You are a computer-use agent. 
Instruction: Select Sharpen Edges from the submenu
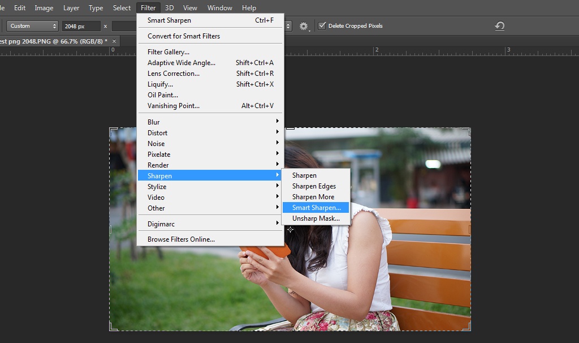[314, 186]
